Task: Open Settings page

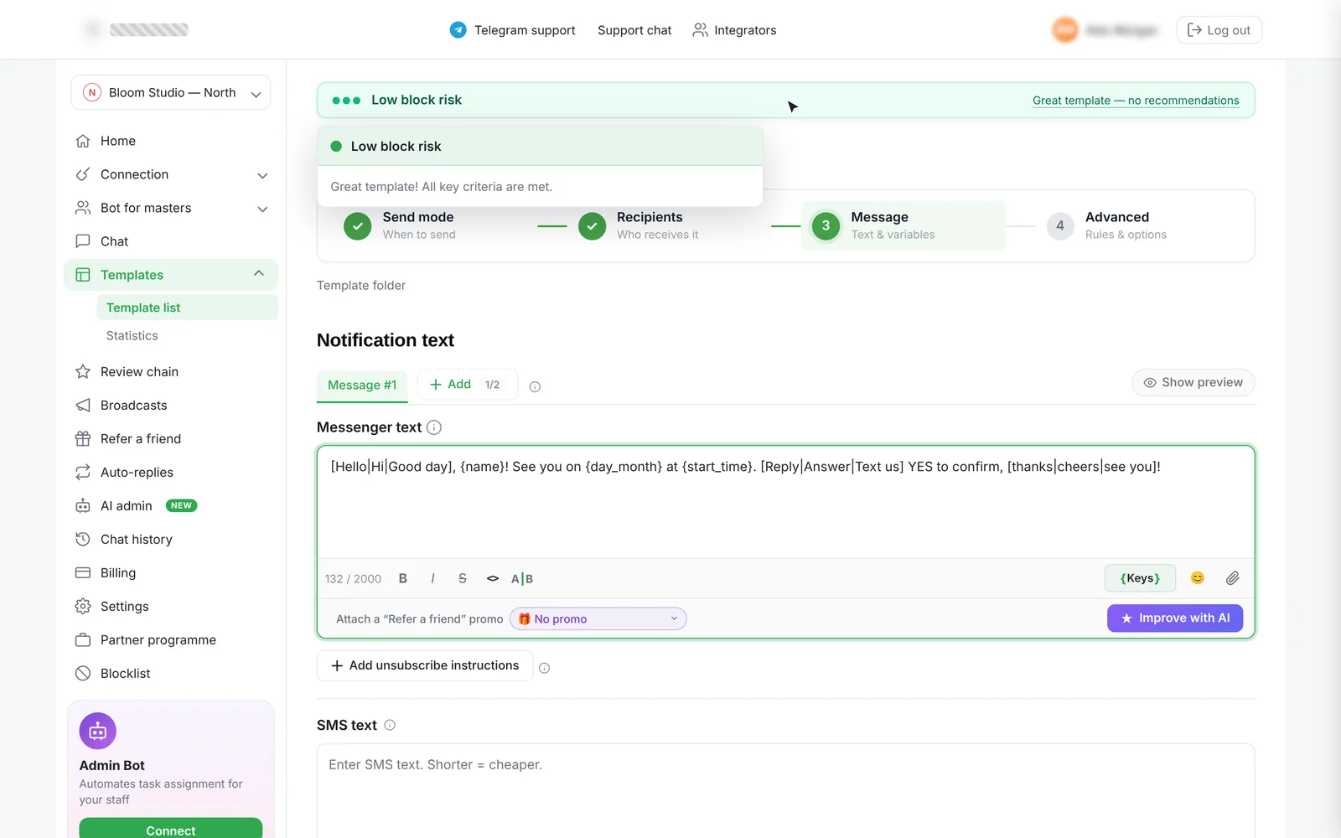Action: click(x=171, y=606)
